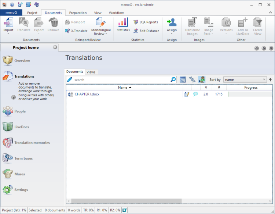The width and height of the screenshot is (275, 214).
Task: Click the Edit Distance icon
Action: pyautogui.click(x=146, y=31)
